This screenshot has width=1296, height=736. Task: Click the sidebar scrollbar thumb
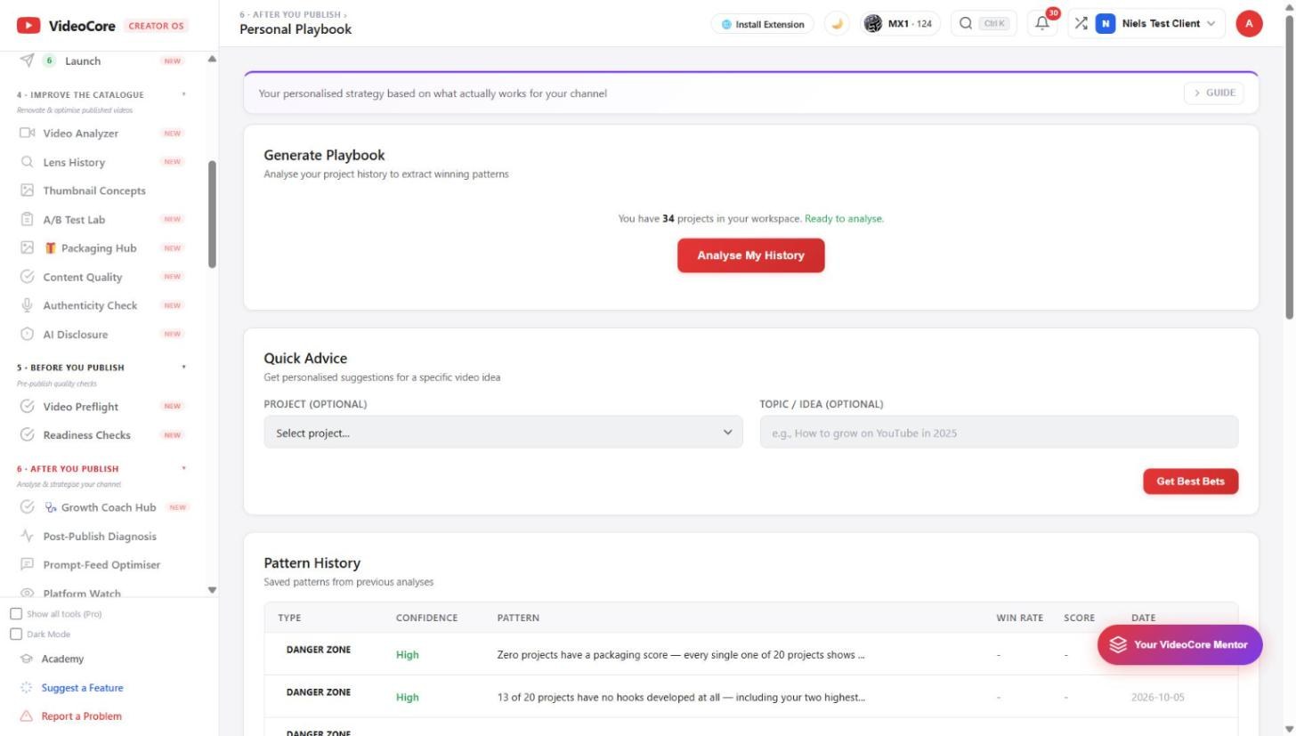coord(212,214)
